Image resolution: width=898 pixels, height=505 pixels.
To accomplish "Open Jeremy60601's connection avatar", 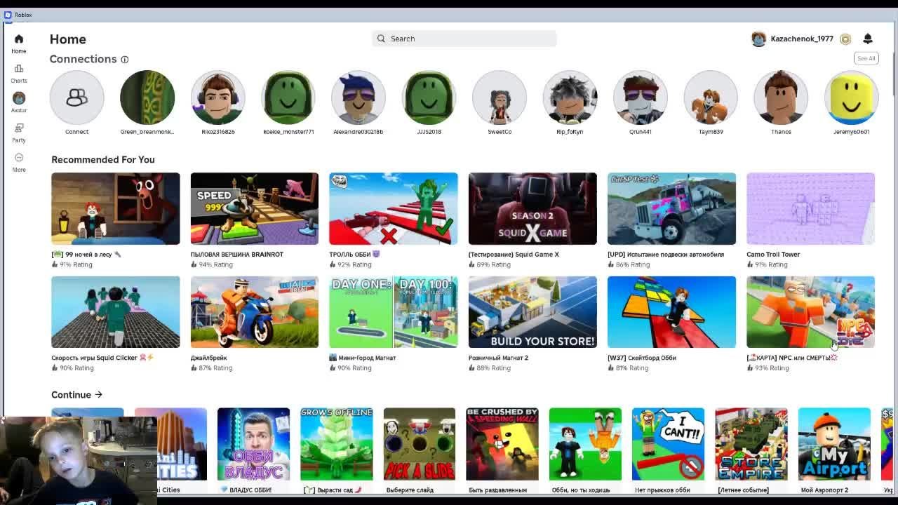I will [852, 97].
